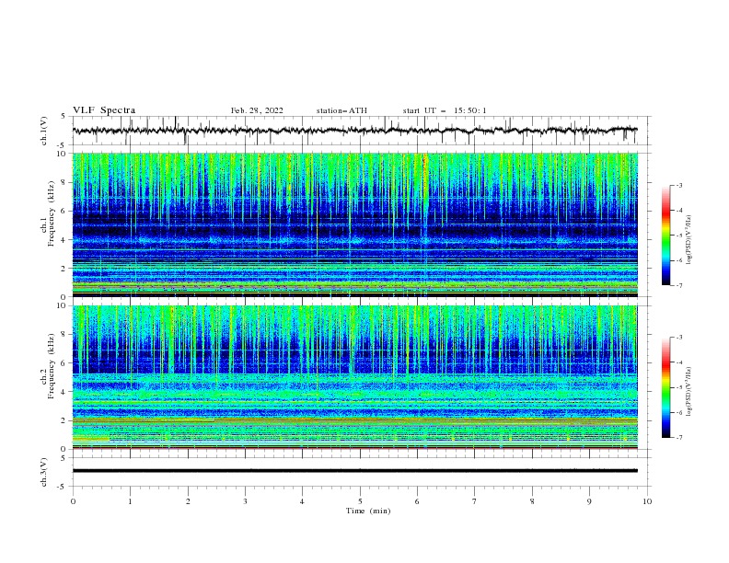Click the ch.1 color bar log(PSD) label
The width and height of the screenshot is (729, 563).
(x=688, y=240)
